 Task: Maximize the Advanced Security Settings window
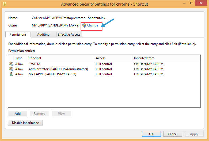point(192,3)
